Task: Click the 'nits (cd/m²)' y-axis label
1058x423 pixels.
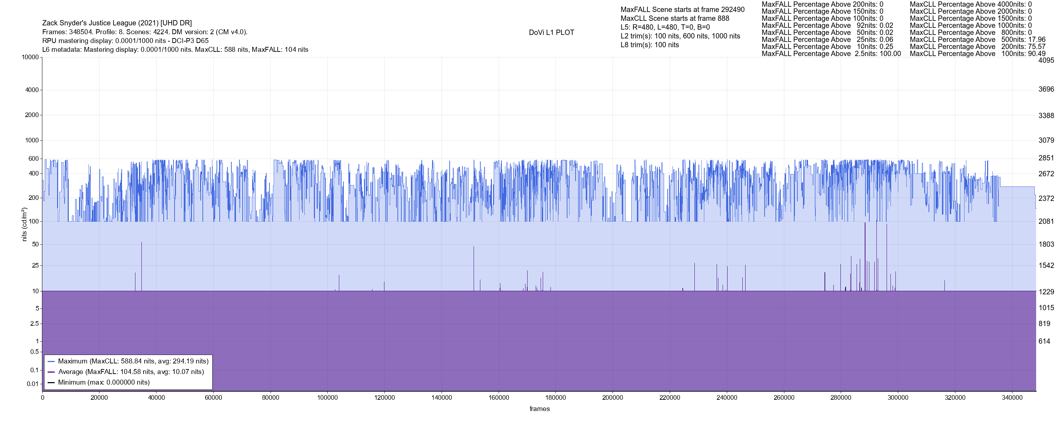Action: click(x=24, y=224)
